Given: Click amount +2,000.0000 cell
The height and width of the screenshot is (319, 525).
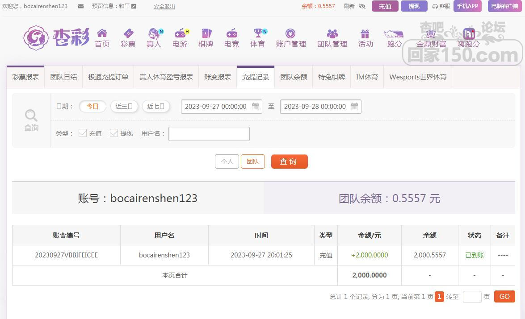Looking at the screenshot, I should click(x=370, y=255).
